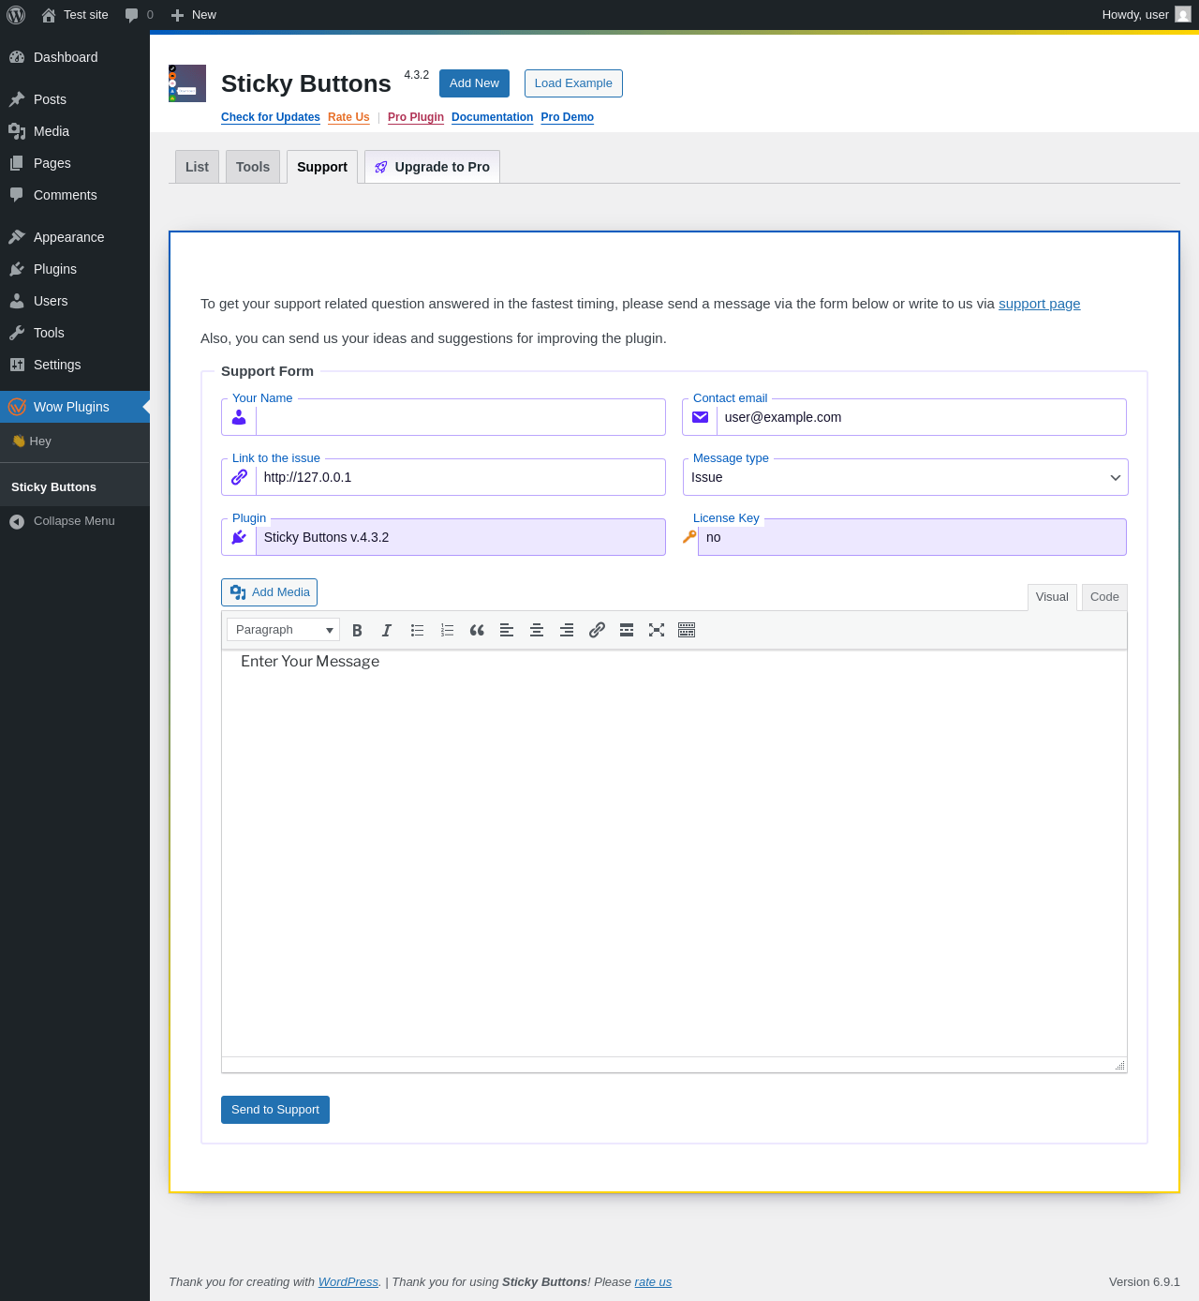The width and height of the screenshot is (1199, 1301).
Task: Open Dashboard in sidebar
Action: pos(75,57)
